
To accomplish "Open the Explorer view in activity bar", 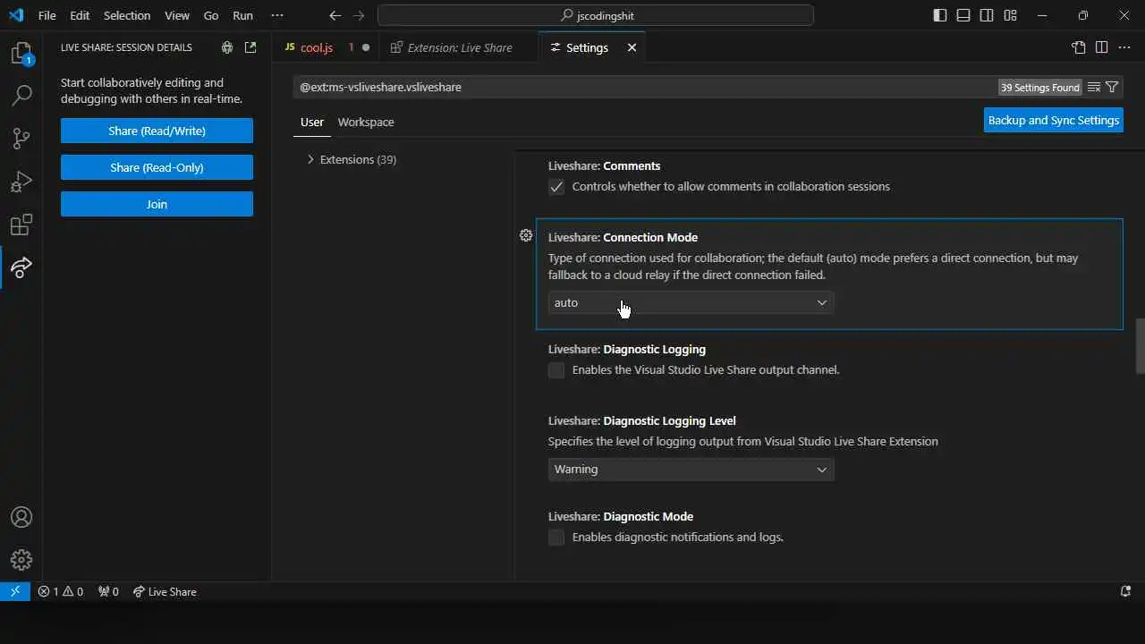I will pyautogui.click(x=21, y=53).
